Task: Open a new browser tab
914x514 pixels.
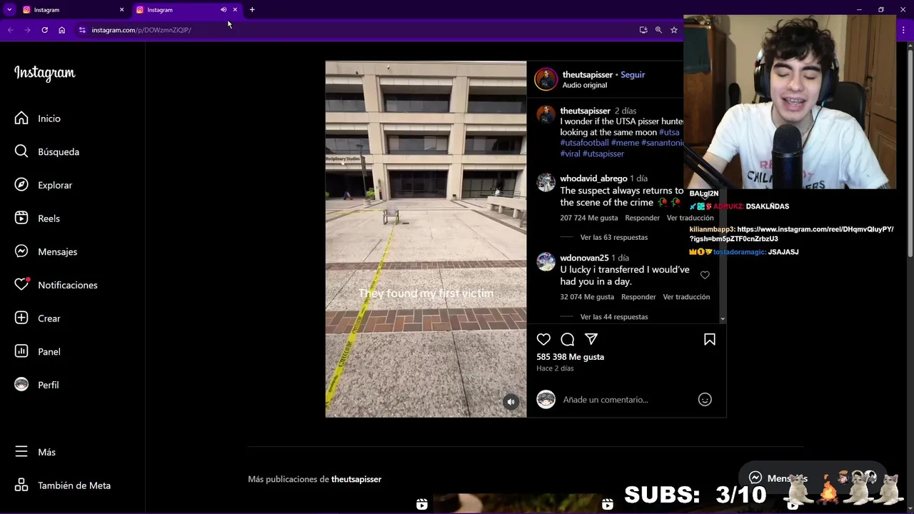Action: (x=252, y=10)
